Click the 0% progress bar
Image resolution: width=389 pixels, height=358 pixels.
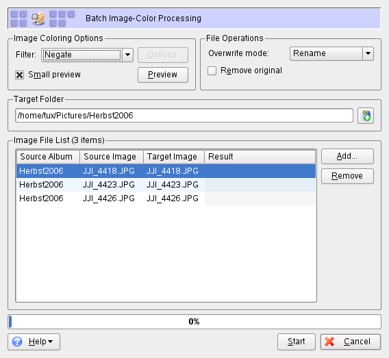point(194,322)
